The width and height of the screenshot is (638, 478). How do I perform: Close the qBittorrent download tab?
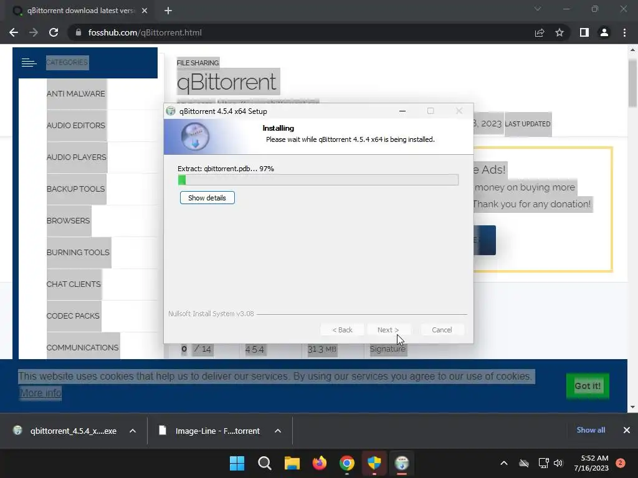point(145,11)
